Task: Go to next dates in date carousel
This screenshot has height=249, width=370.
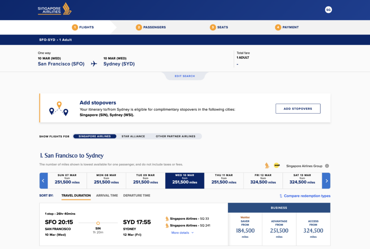Action: (x=326, y=181)
